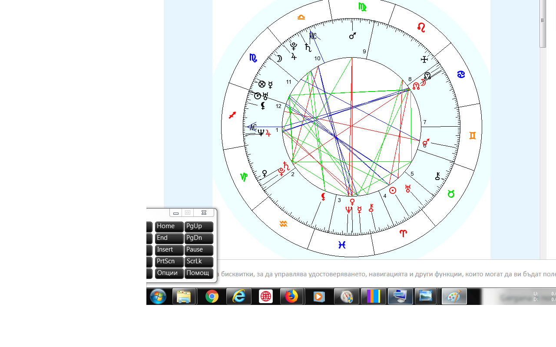556x347 pixels.
Task: Click the End key on on-screen keyboard
Action: point(169,239)
